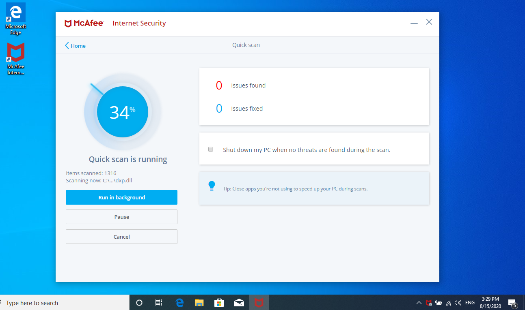Click the Issues fixed count

click(x=219, y=109)
